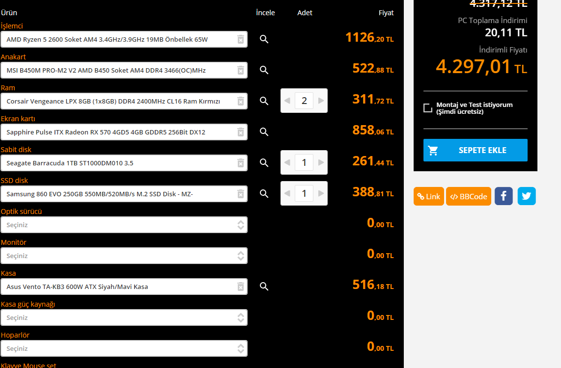Open the Optik sürücü Seçiniz dropdown
The height and width of the screenshot is (368, 561).
tap(124, 225)
